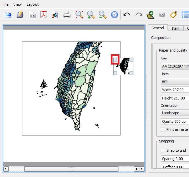Click the Load from template folder icon
The image size is (189, 177).
(x=8, y=15)
